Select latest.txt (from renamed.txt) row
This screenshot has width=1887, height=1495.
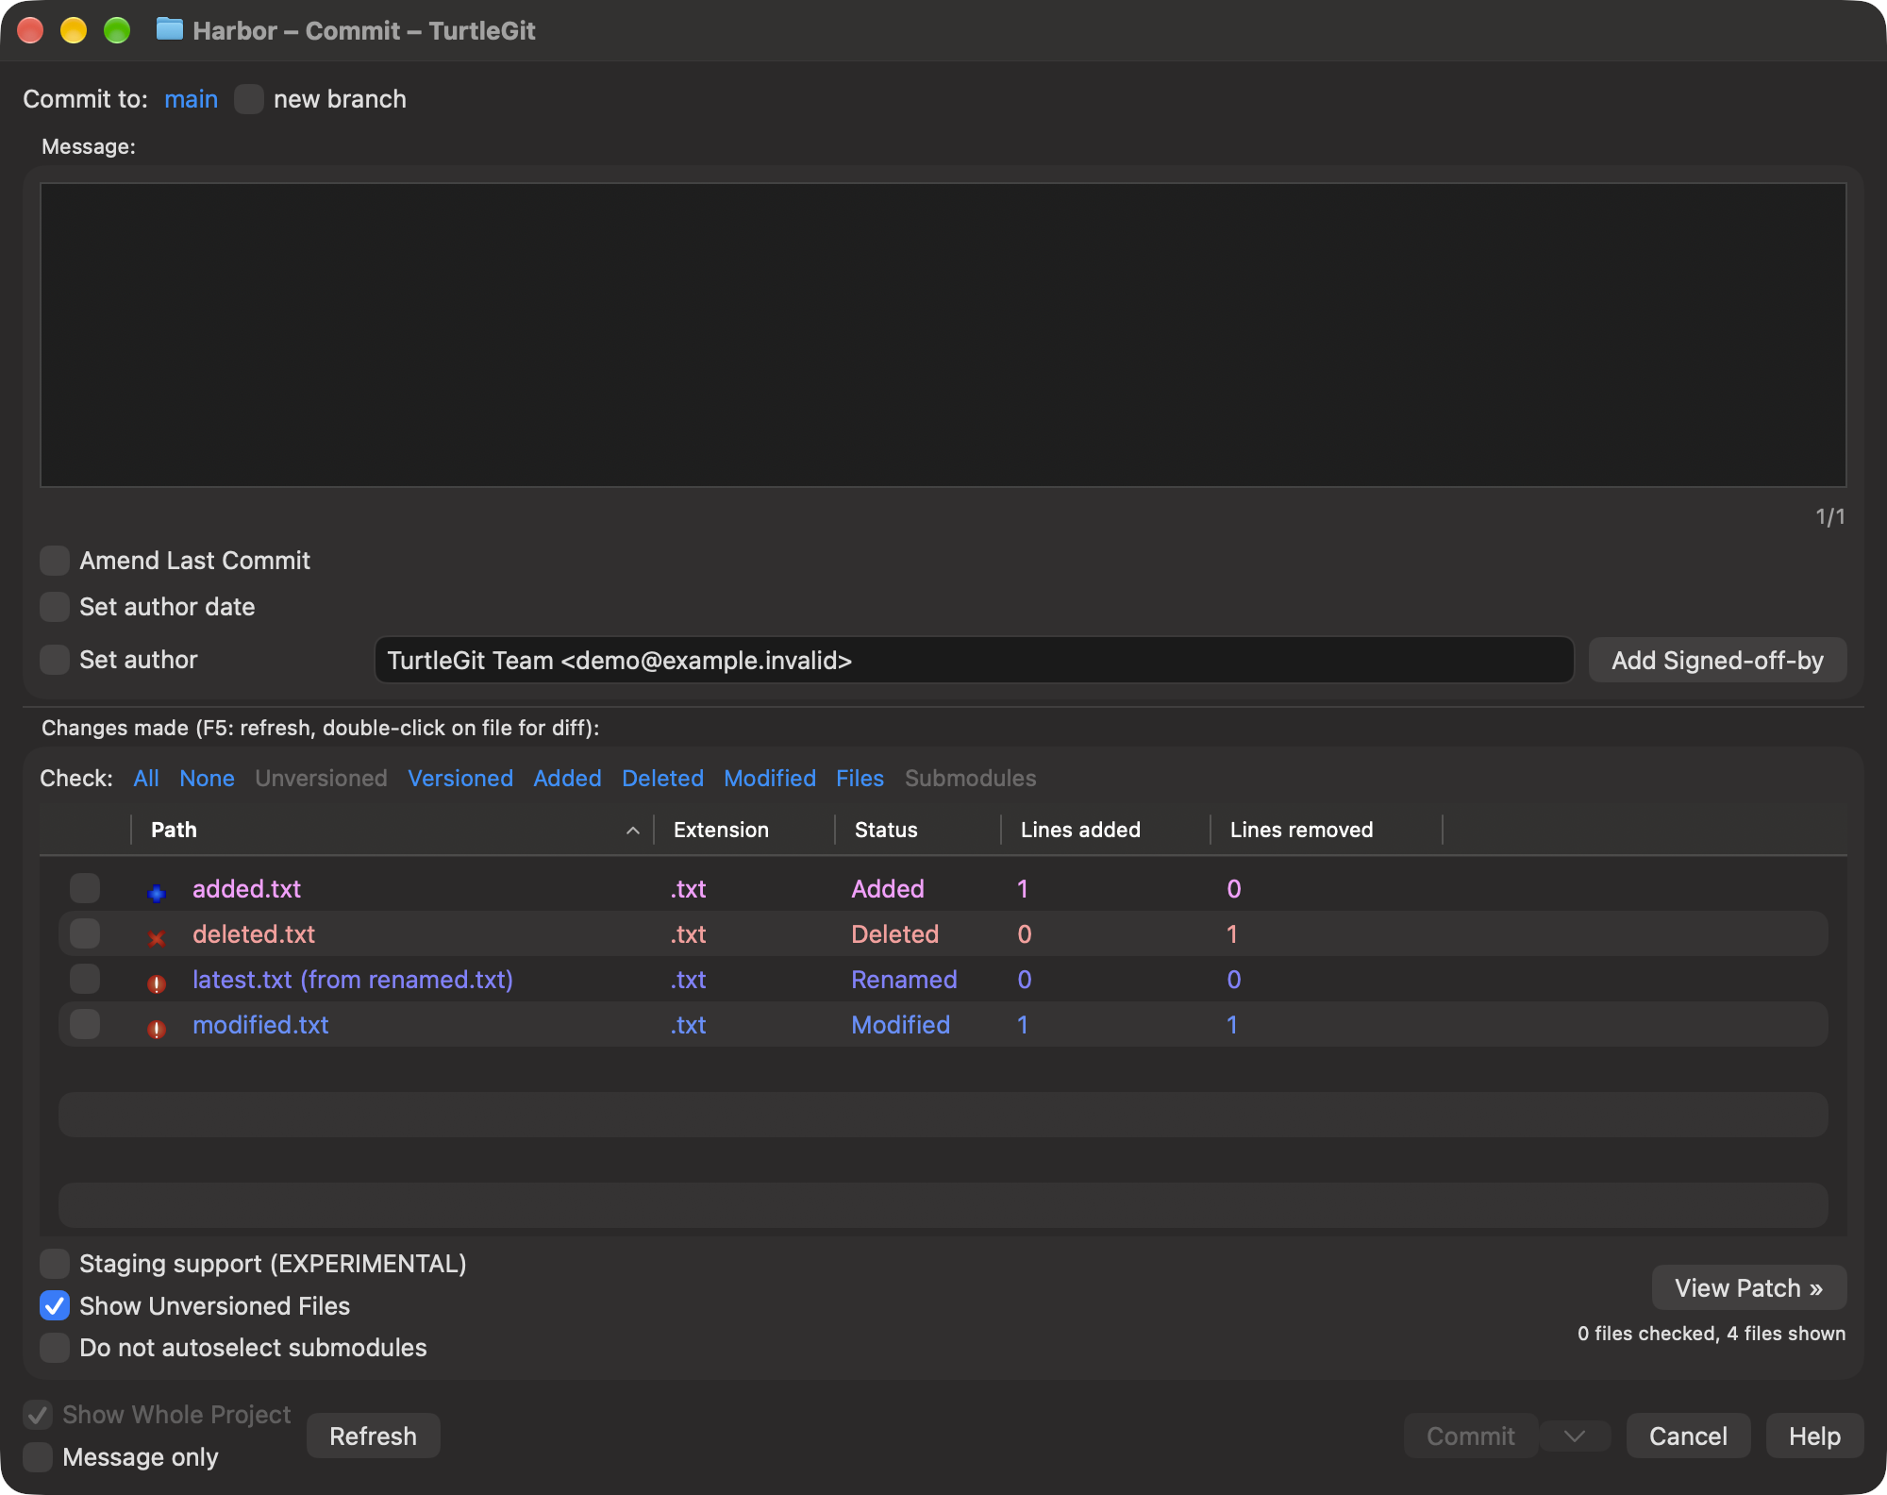(943, 979)
